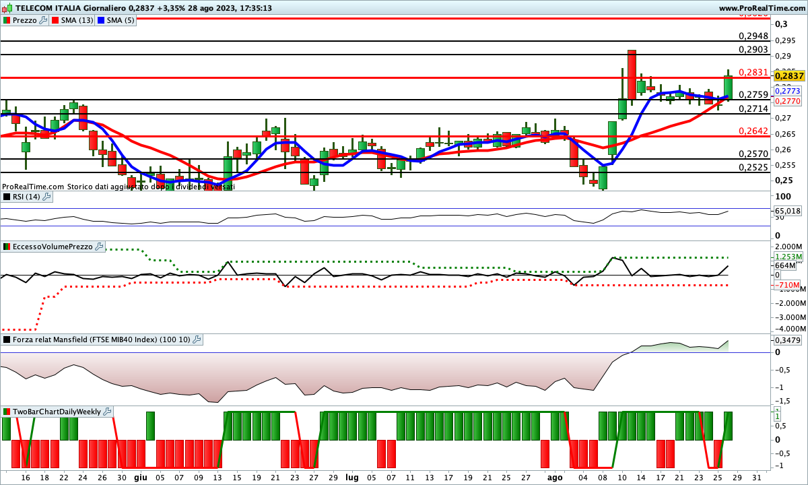Click the 0,2570 horizontal level label
This screenshot has width=808, height=485.
tap(753, 154)
